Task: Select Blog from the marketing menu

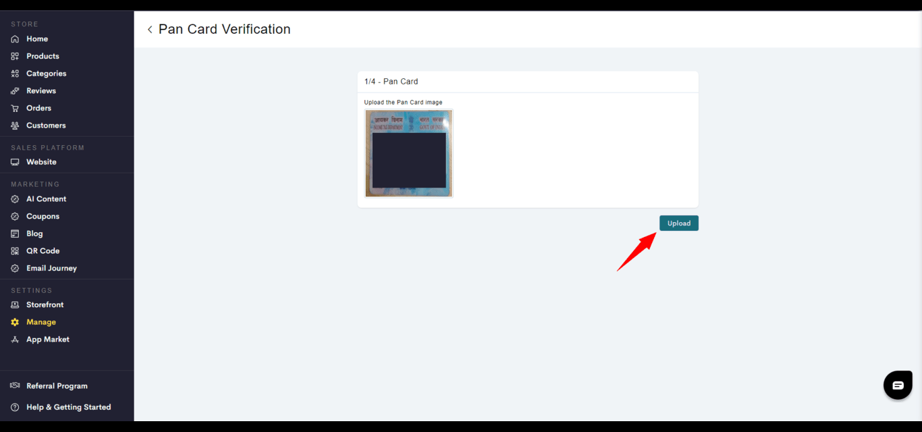Action: pos(34,234)
